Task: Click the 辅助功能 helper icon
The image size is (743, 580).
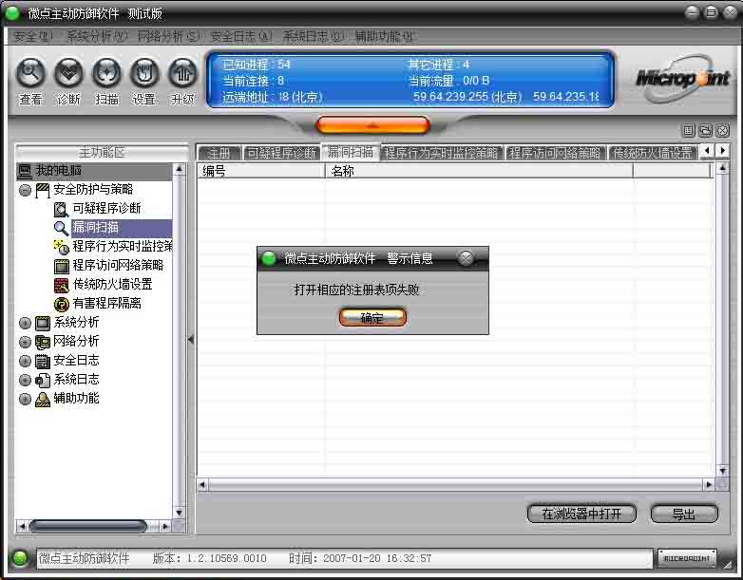Action: click(43, 399)
